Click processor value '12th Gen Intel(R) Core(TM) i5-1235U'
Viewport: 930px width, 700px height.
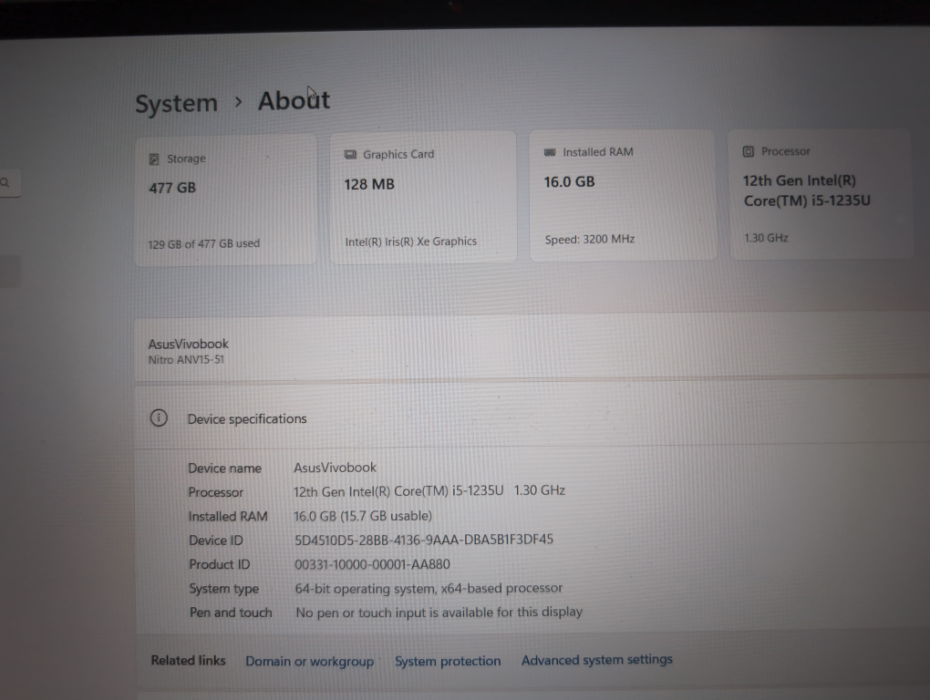click(x=398, y=491)
